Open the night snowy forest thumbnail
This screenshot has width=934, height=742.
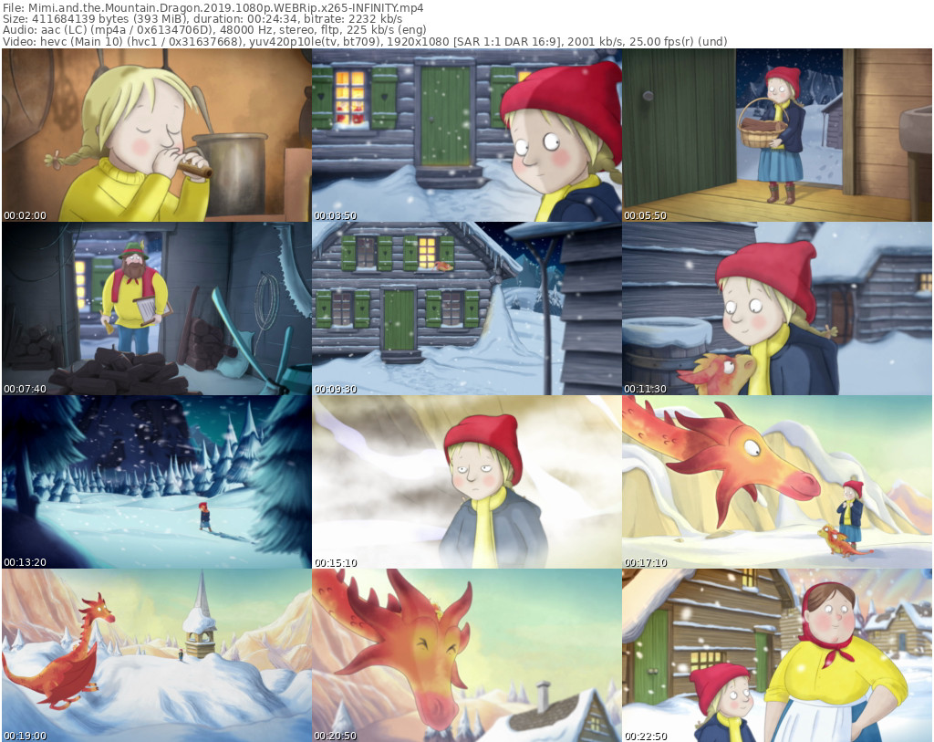click(x=156, y=482)
